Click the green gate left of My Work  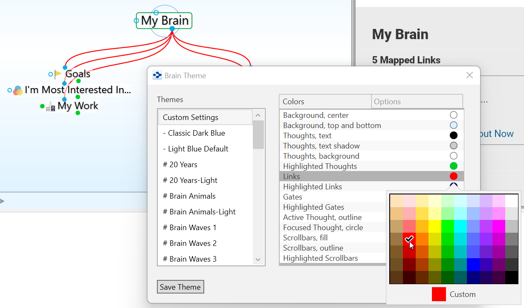pyautogui.click(x=42, y=106)
